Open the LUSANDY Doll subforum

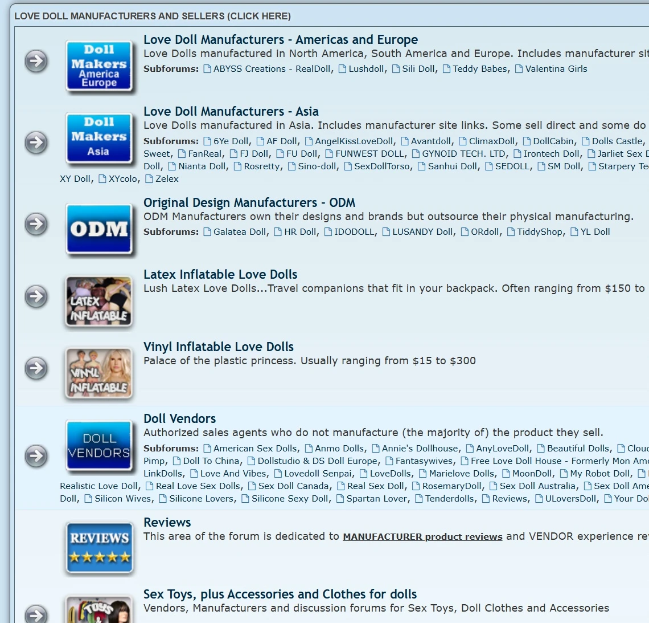pos(422,232)
